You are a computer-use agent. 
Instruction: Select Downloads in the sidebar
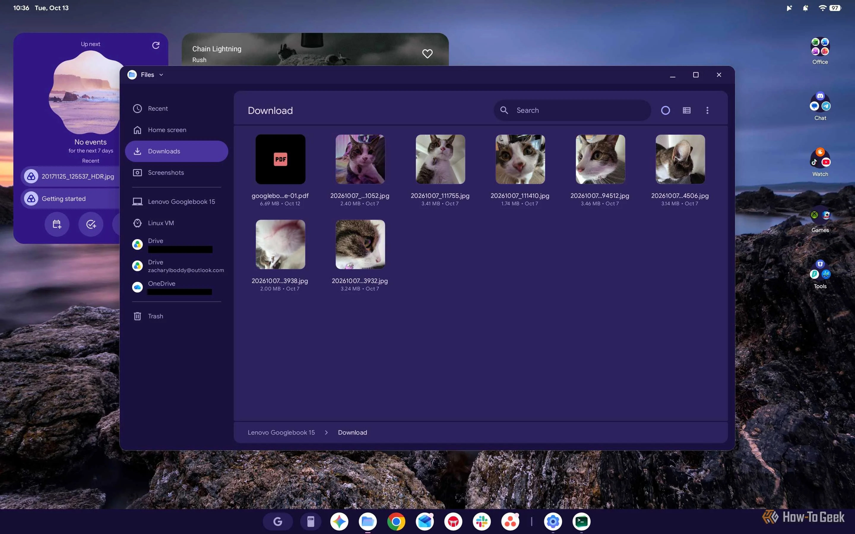177,152
